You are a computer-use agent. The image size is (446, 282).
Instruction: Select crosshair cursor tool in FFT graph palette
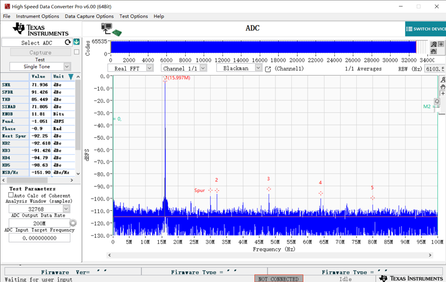click(443, 94)
